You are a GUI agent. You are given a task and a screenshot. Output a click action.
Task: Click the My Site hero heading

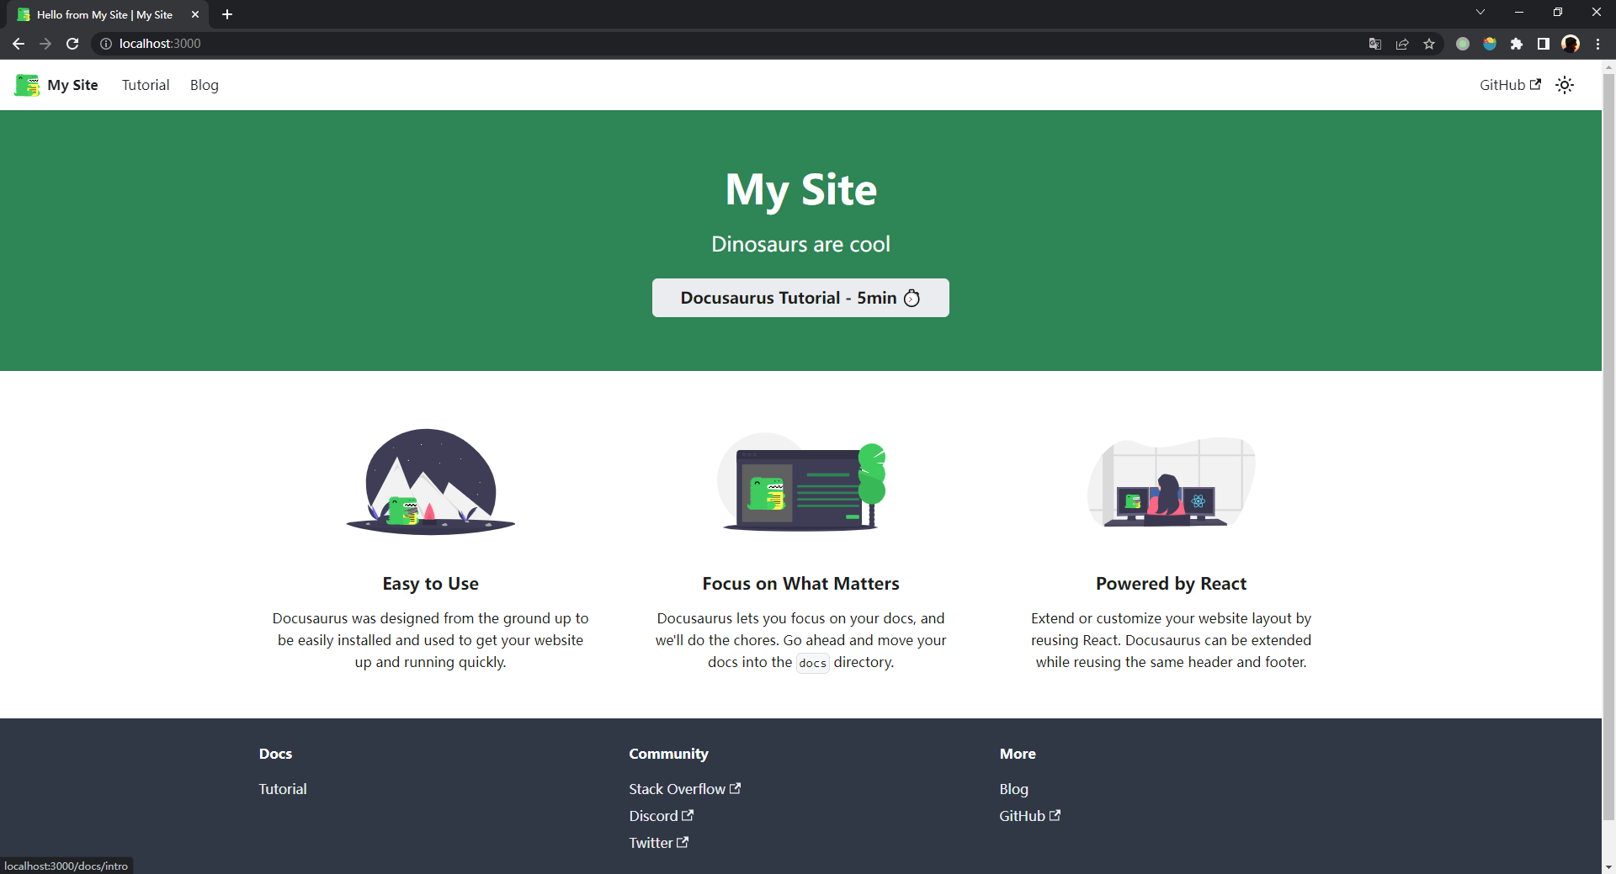pos(800,189)
